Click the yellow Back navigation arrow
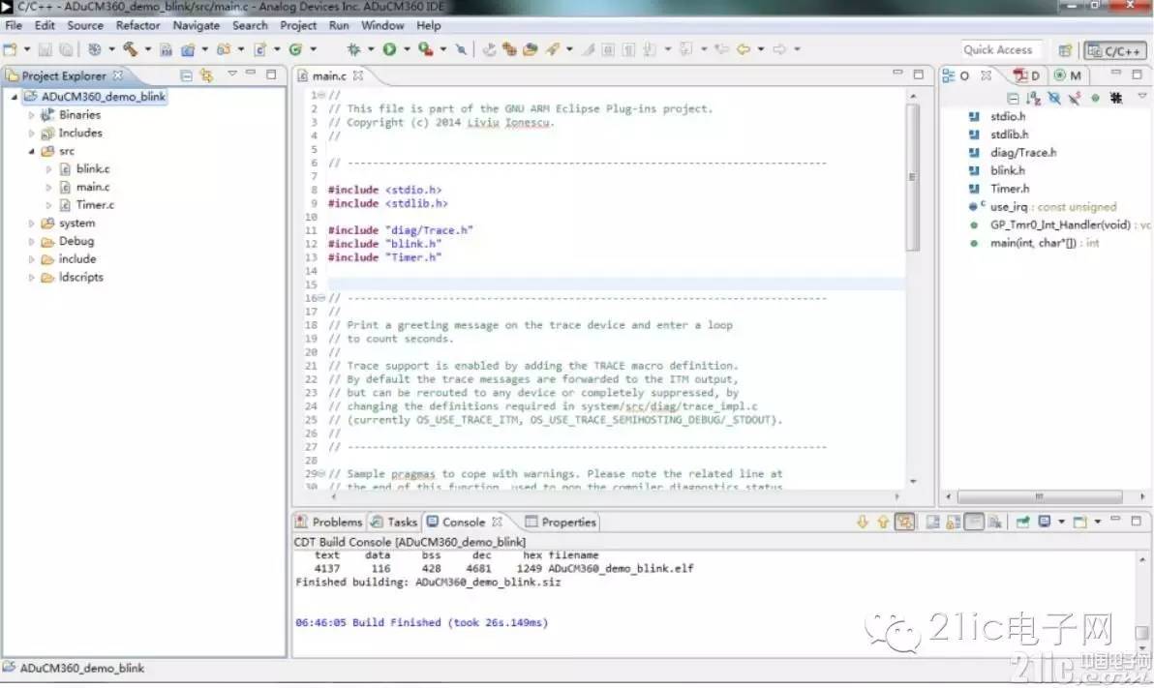1154x688 pixels. click(x=744, y=49)
